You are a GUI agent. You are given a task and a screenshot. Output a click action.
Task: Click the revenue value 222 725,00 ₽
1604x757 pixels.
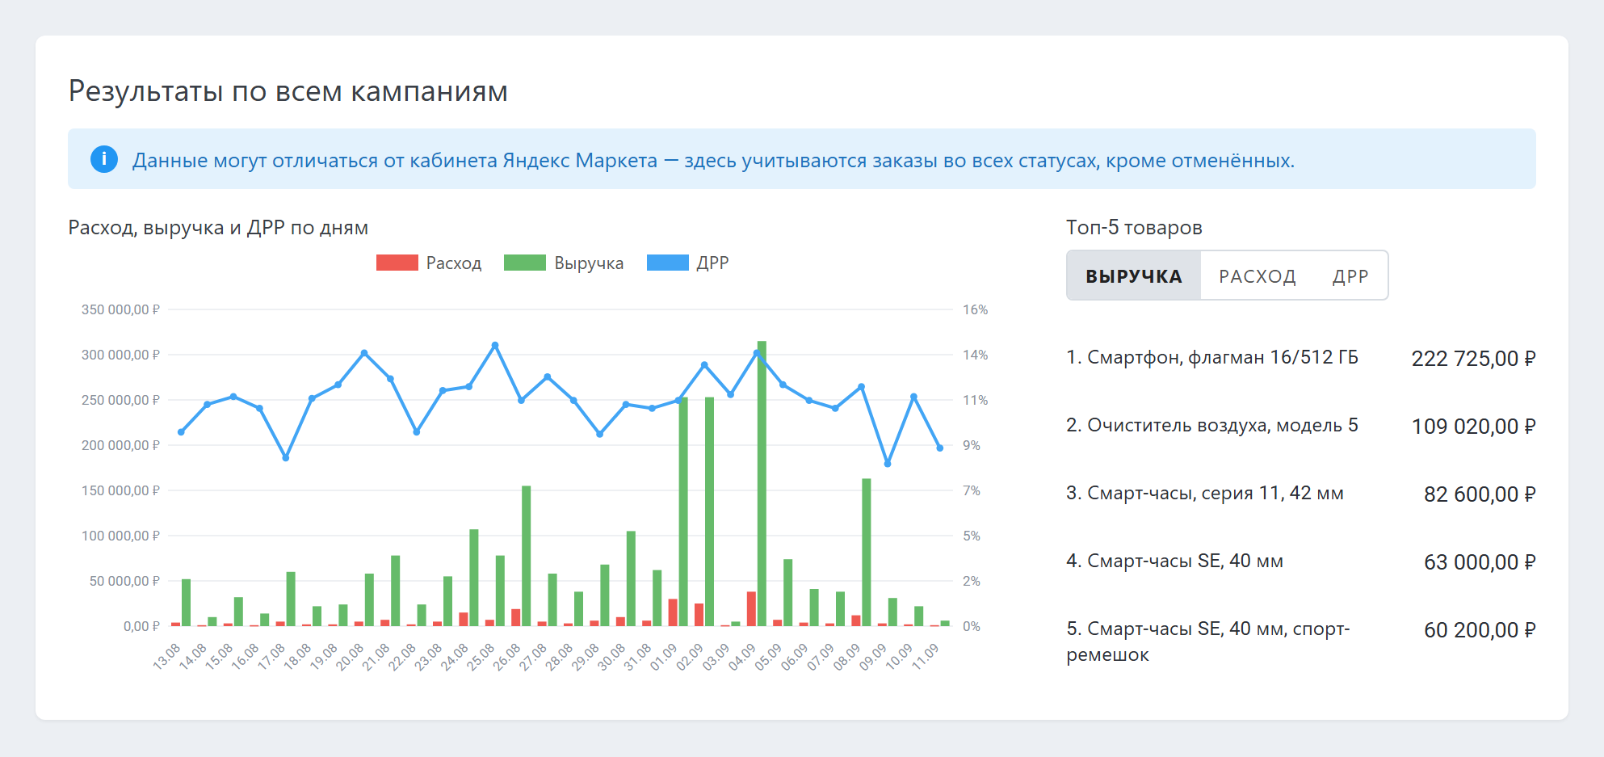pos(1473,359)
